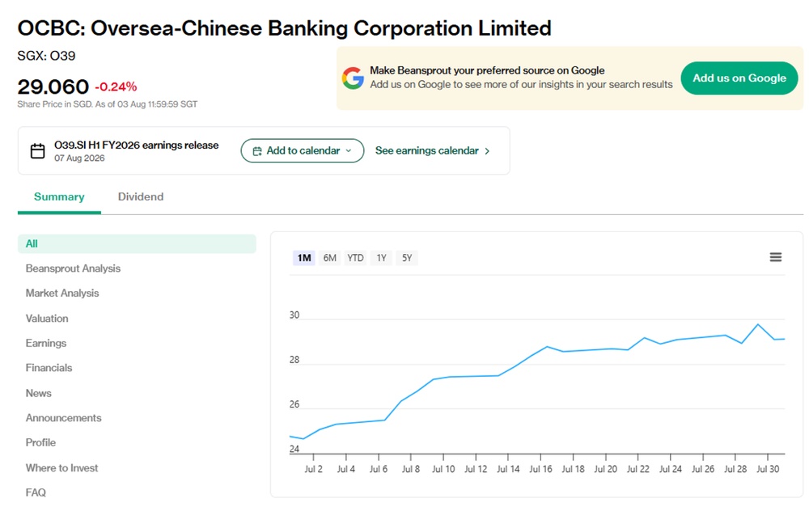Screen dimensions: 809x507
Task: Go to Market Analysis section
Action: (62, 293)
